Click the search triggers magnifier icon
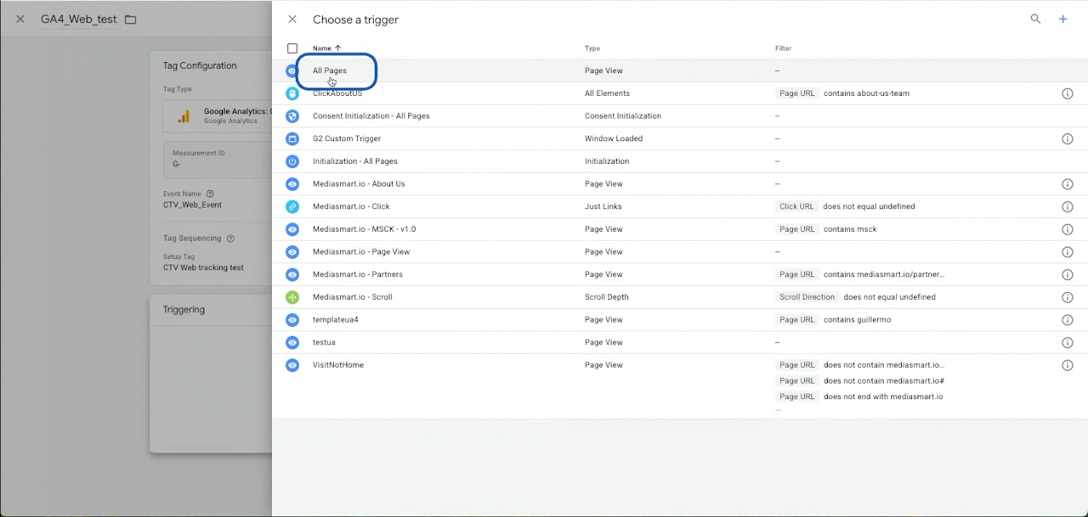Screen dimensions: 1088x517 click(x=1035, y=19)
